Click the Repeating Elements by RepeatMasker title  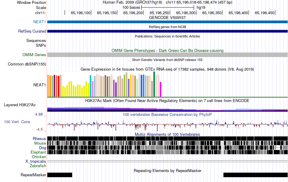(x=167, y=171)
